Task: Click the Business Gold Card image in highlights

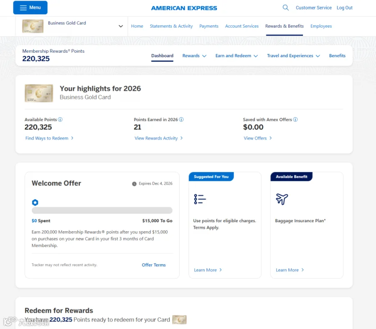Action: coord(39,93)
